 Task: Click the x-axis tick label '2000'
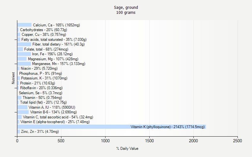click(x=193, y=141)
